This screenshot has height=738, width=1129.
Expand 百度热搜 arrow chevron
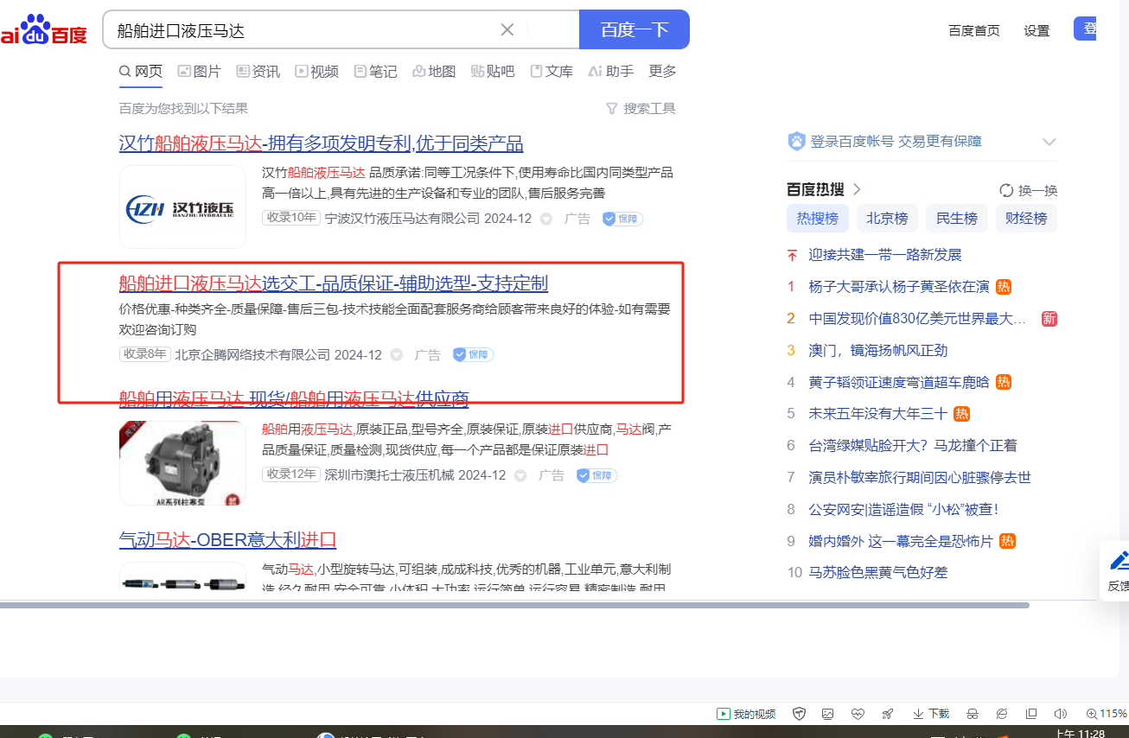click(858, 190)
